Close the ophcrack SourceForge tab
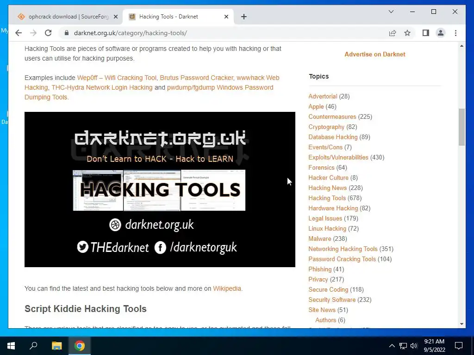 115,17
